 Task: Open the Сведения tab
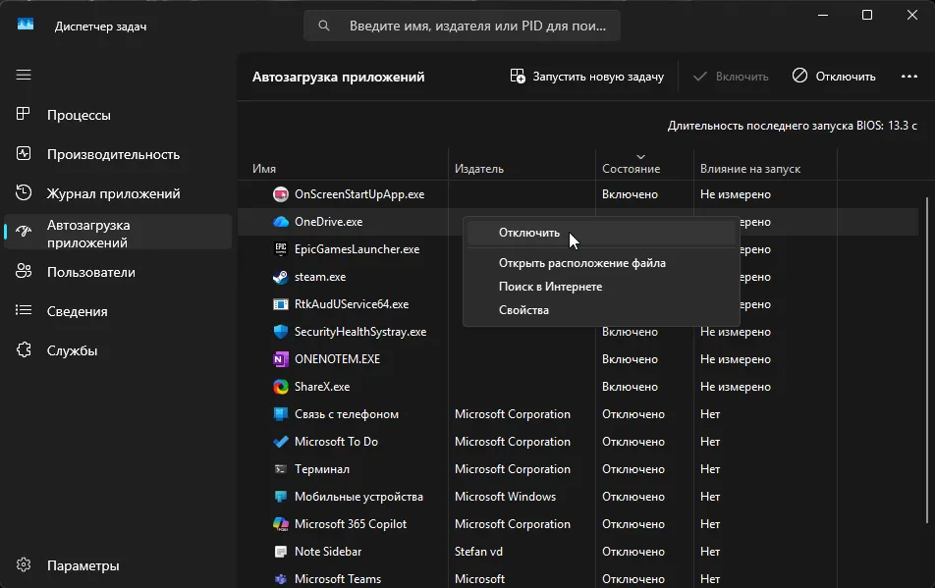point(118,311)
